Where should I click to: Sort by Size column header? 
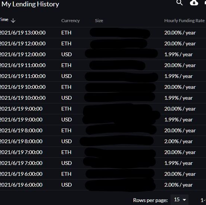tap(99, 21)
